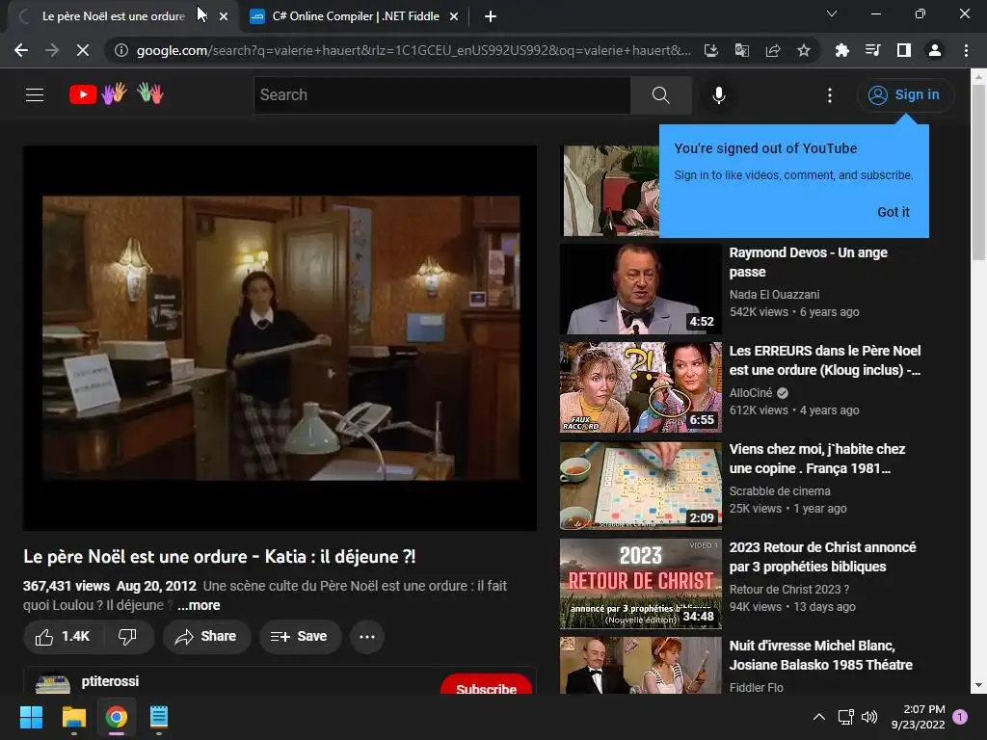Open Raymond Devos - Un ange passe thumbnail
Viewport: 987px width, 740px height.
pos(640,289)
